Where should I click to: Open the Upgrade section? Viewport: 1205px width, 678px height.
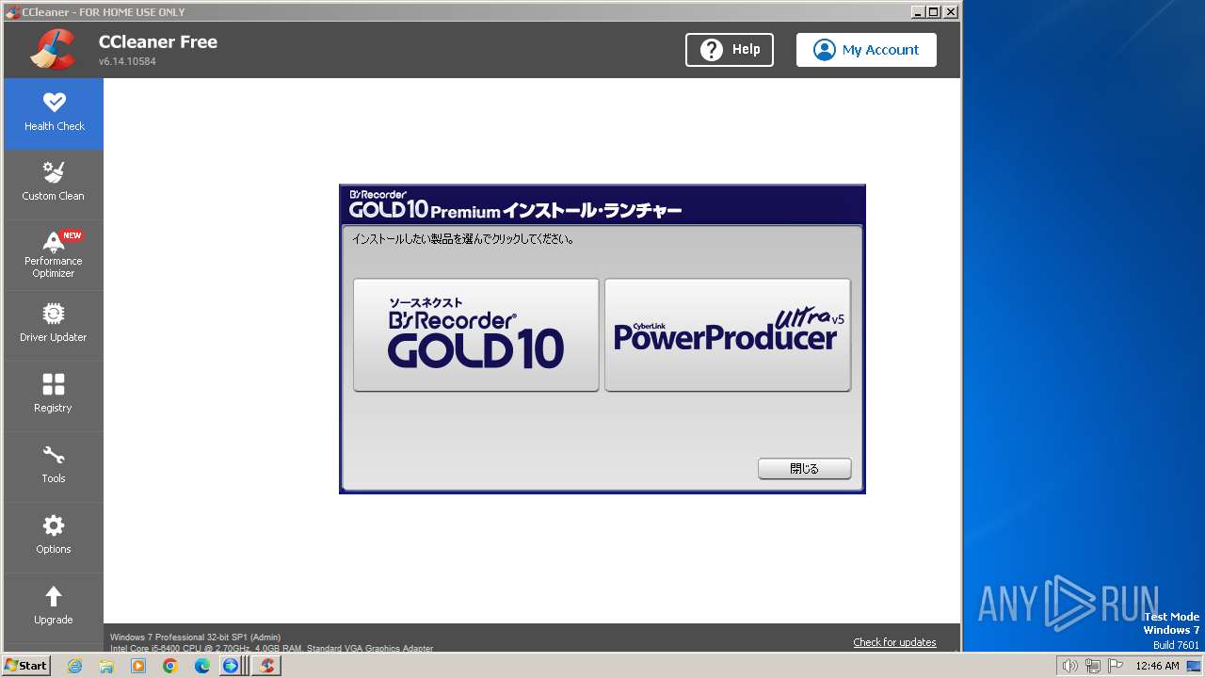54,608
